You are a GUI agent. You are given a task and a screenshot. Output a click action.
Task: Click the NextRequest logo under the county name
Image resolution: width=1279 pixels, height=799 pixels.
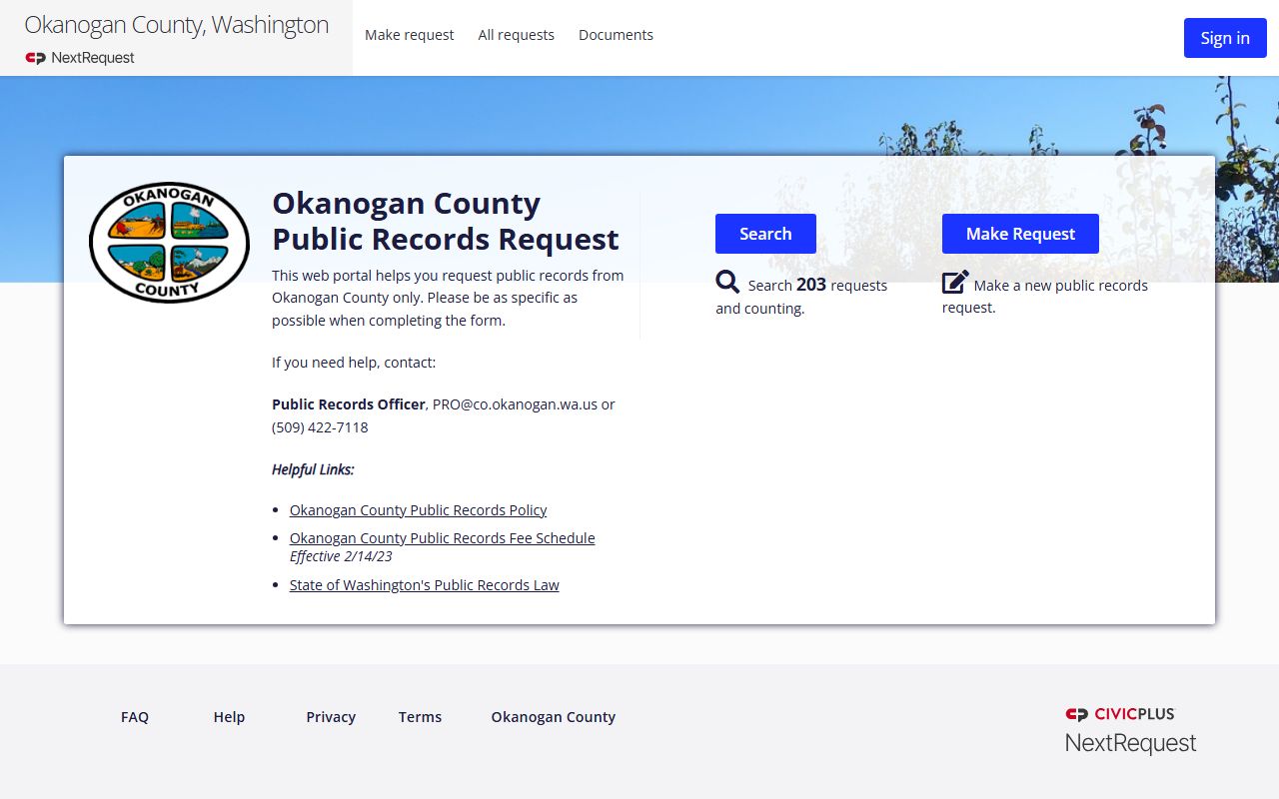80,58
